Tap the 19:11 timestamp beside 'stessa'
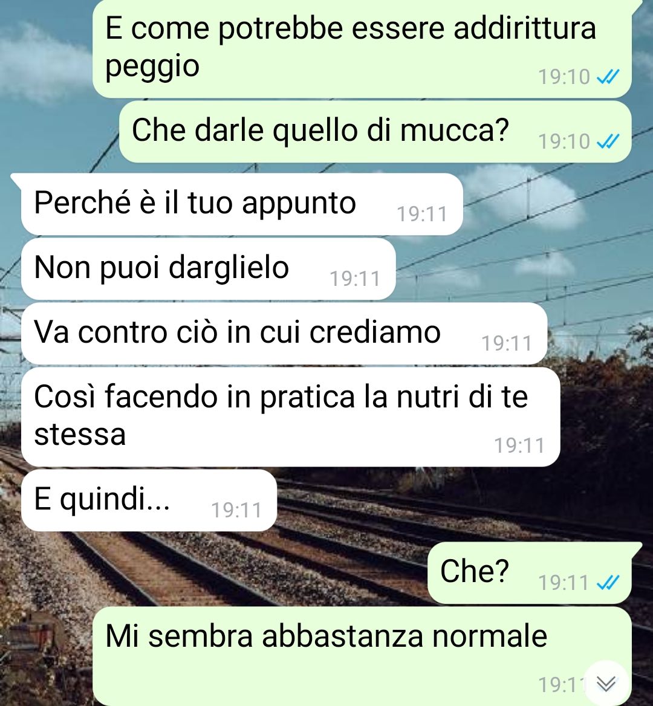Viewport: 653px width, 706px height. click(x=520, y=445)
